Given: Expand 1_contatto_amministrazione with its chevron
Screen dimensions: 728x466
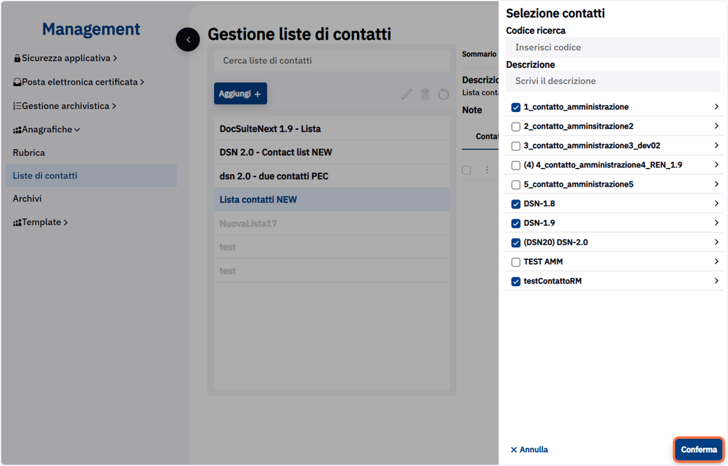Looking at the screenshot, I should tap(716, 107).
